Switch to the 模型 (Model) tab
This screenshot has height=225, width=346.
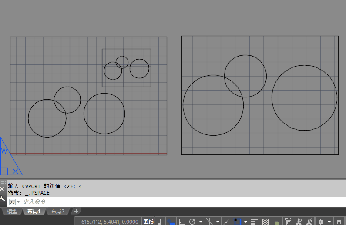tap(12, 212)
